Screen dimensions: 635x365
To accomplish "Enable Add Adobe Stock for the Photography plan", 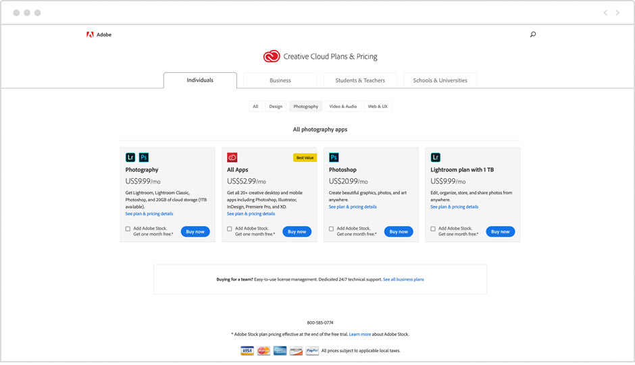I will pos(128,229).
